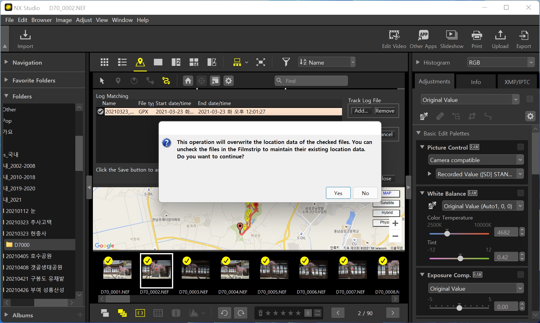Screen dimensions: 540x323
Task: Uncheck the log file row checkbox
Action: coord(100,112)
